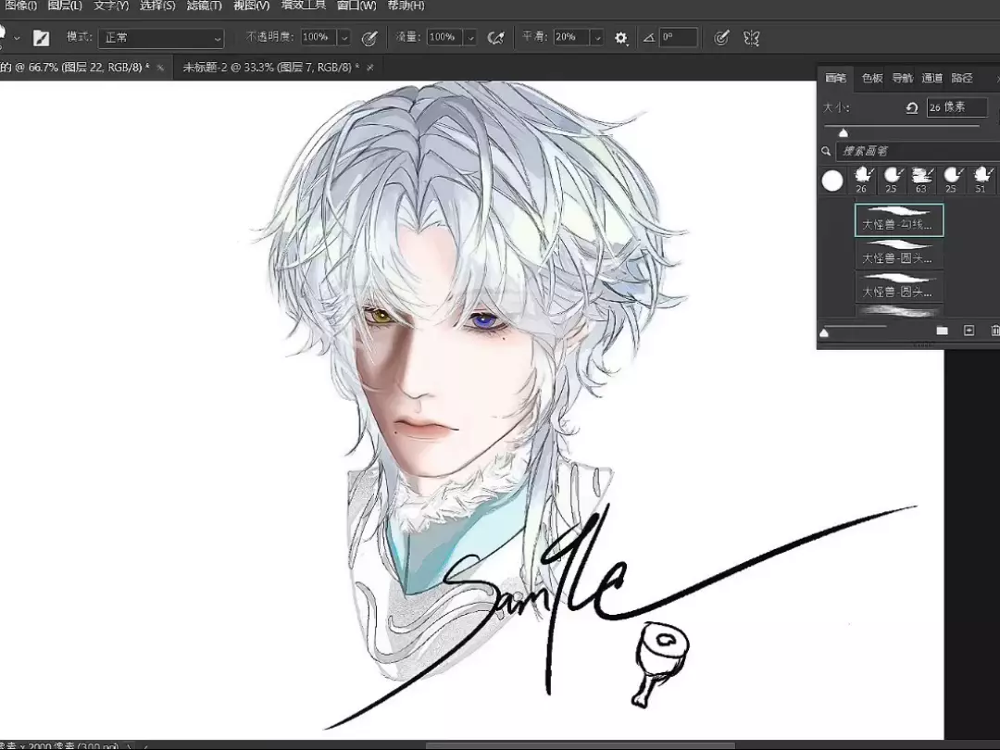Select the recent brush labeled 51
Screen dimensions: 1000x750
click(981, 180)
